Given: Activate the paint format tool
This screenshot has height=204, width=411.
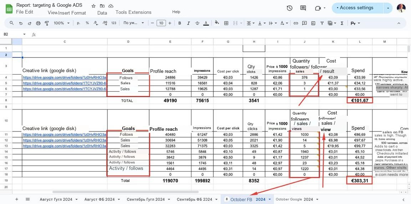Looking at the screenshot, I should pos(47,23).
